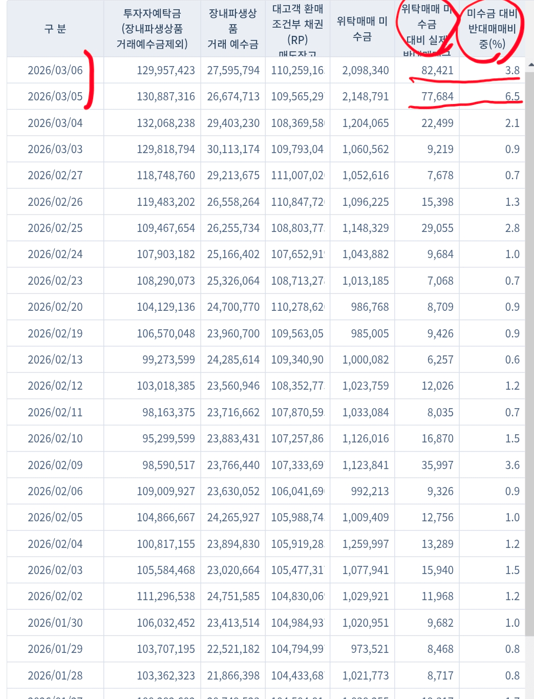
Task: Click the 35,997 value on 2026/02/09
Action: coord(437,465)
